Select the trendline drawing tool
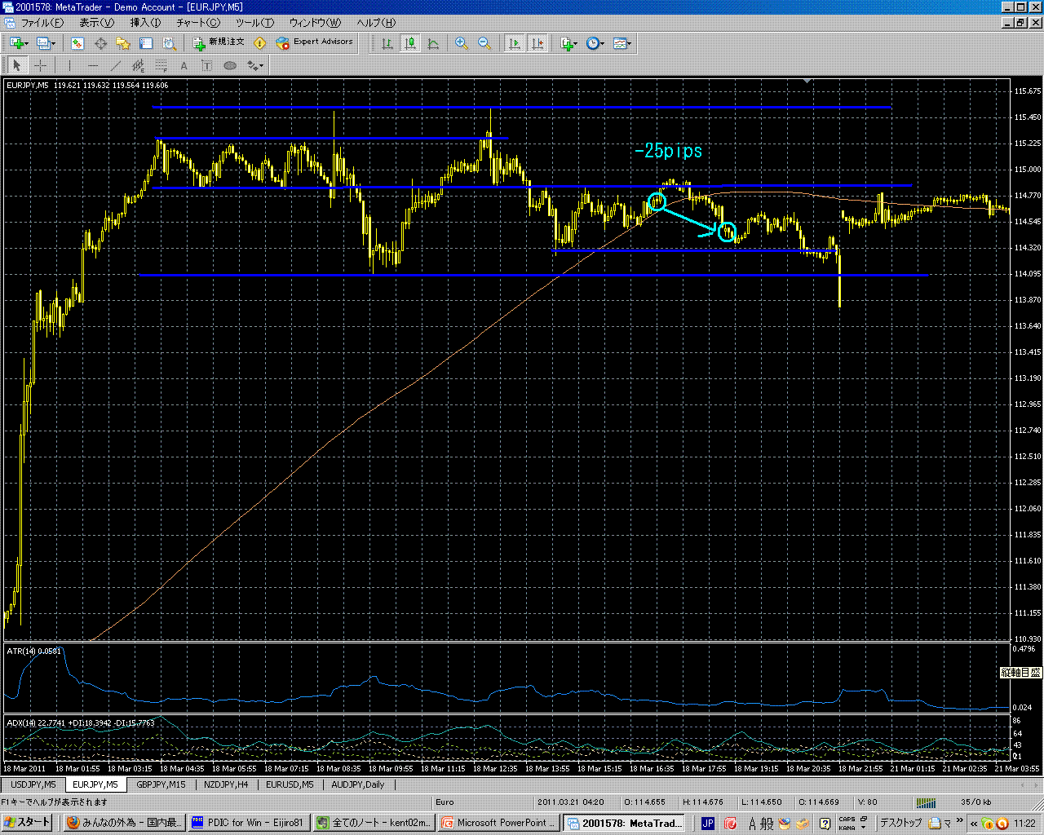 click(x=116, y=66)
